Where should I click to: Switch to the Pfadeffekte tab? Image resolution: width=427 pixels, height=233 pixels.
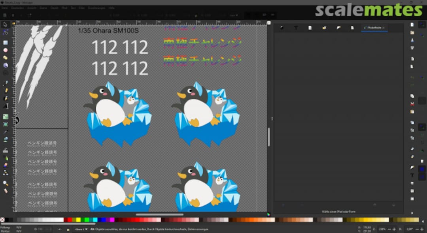pos(374,28)
